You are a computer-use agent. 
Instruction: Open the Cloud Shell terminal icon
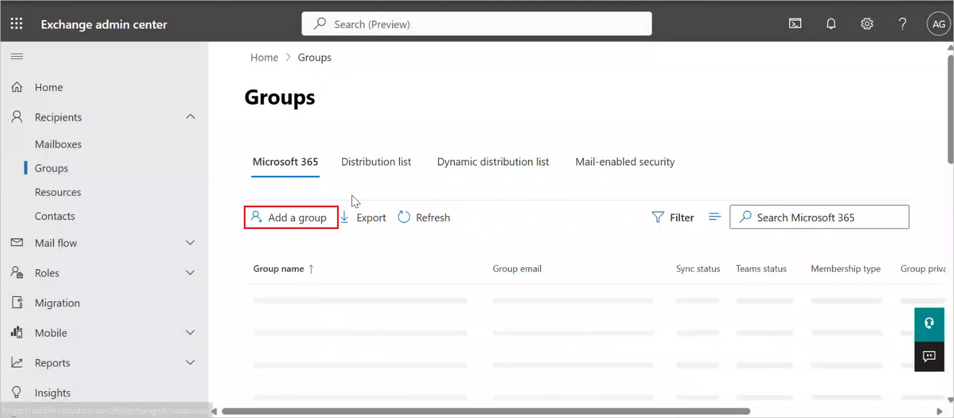pyautogui.click(x=795, y=24)
